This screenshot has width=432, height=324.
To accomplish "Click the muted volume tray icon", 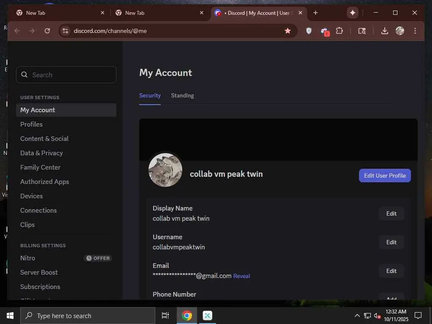I will pyautogui.click(x=377, y=316).
